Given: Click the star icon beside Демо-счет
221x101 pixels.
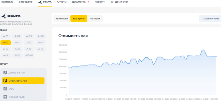Looking at the screenshot, I should [x=112, y=2].
